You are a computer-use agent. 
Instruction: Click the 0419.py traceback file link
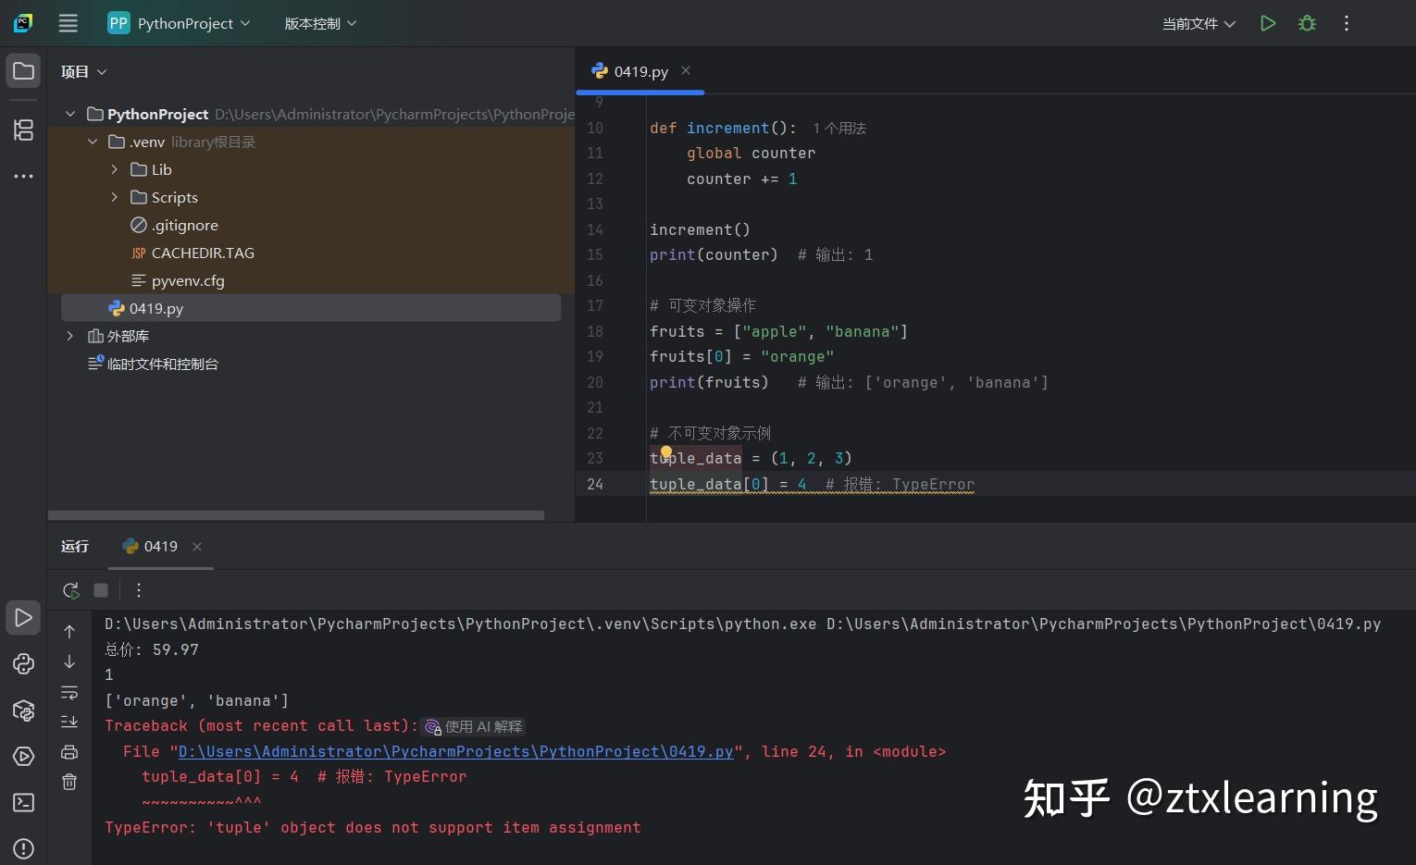tap(455, 751)
